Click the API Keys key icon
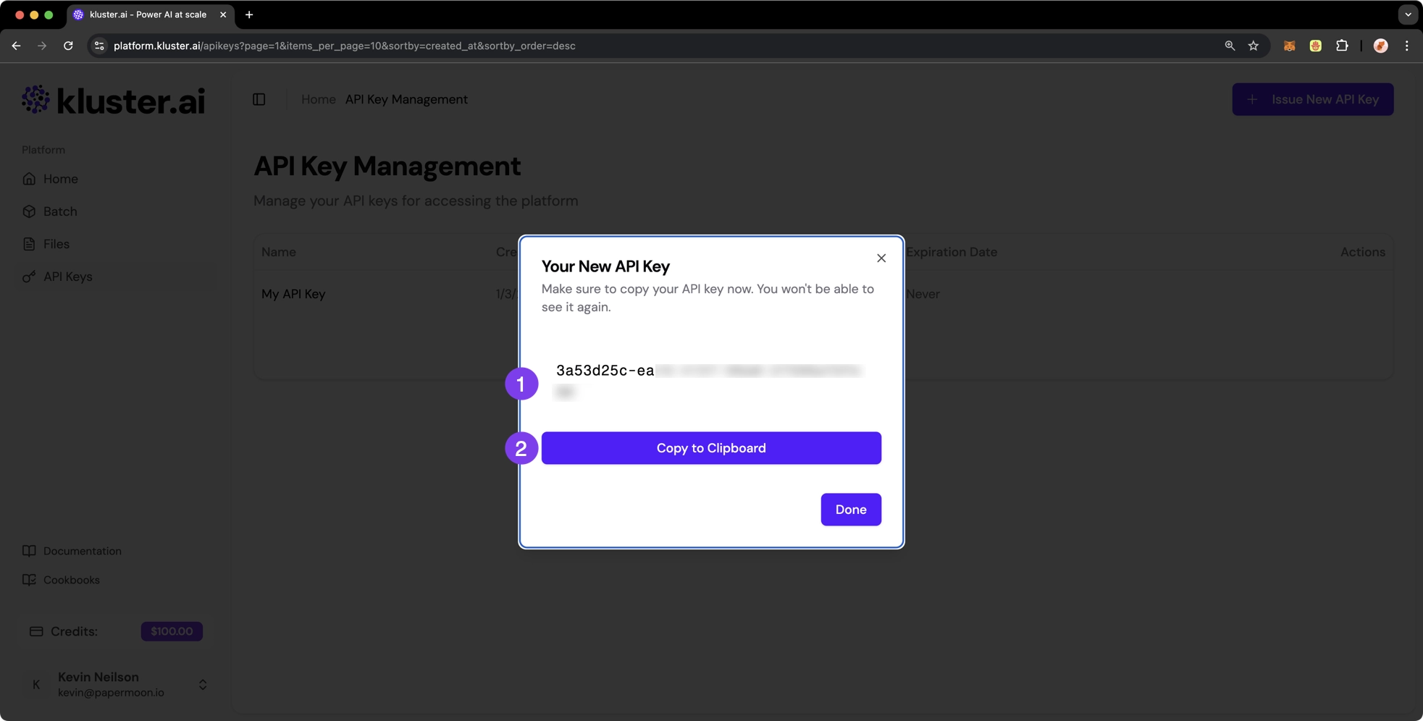1423x721 pixels. tap(29, 277)
